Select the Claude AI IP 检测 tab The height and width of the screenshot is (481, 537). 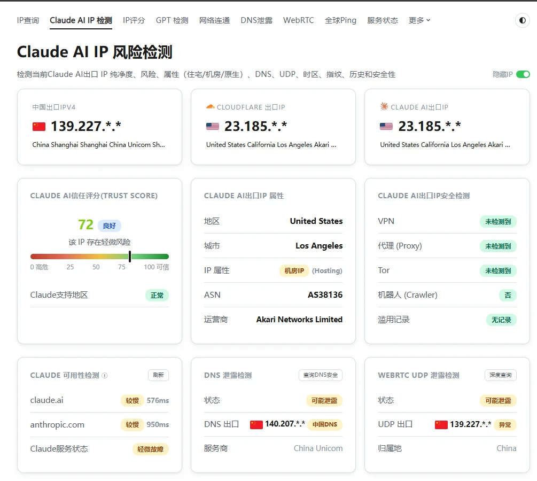81,20
